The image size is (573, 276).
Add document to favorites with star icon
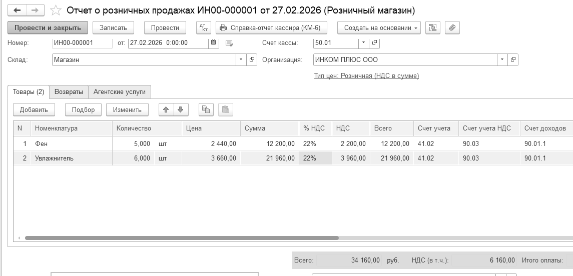coord(56,10)
